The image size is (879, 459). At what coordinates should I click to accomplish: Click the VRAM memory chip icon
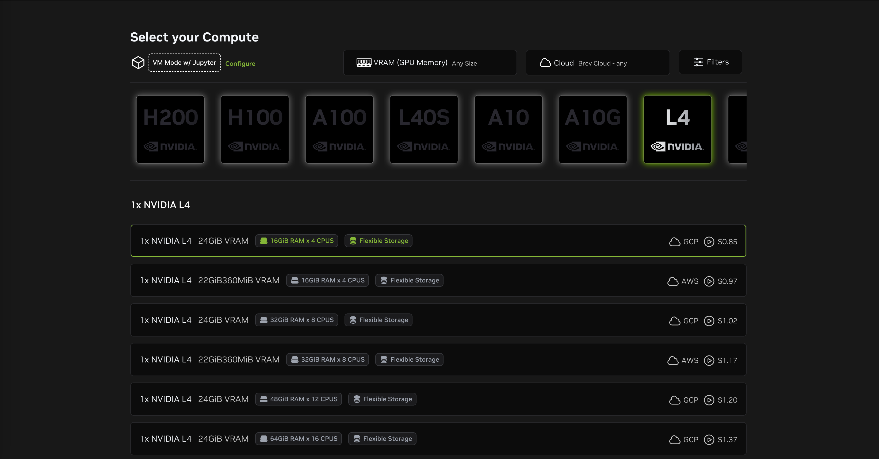(364, 62)
